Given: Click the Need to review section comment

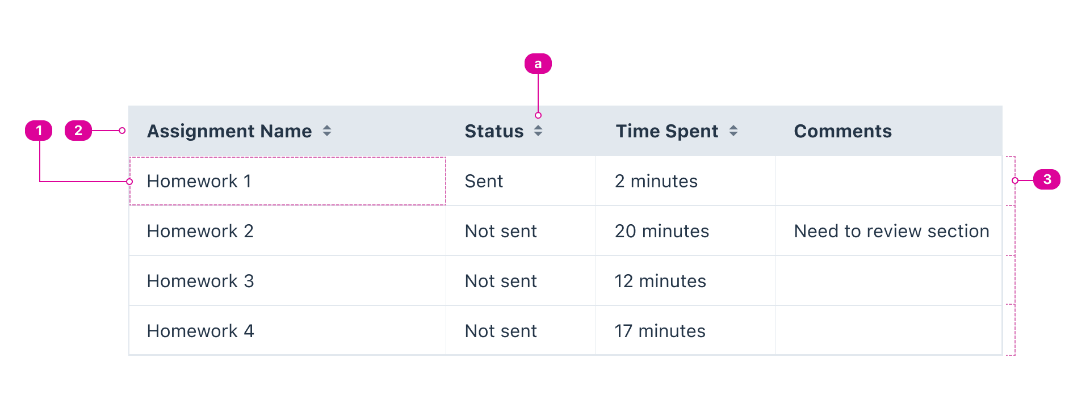Looking at the screenshot, I should (891, 231).
